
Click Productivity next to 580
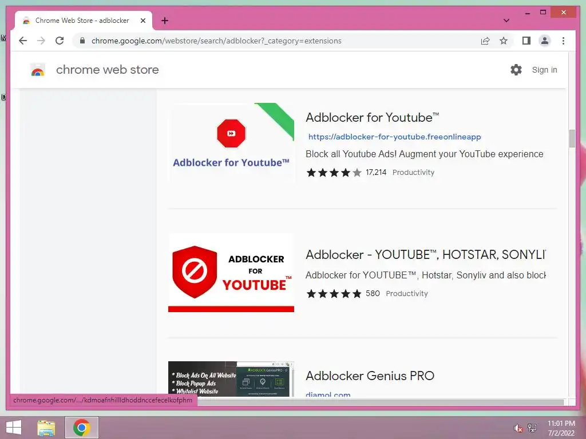(x=407, y=293)
